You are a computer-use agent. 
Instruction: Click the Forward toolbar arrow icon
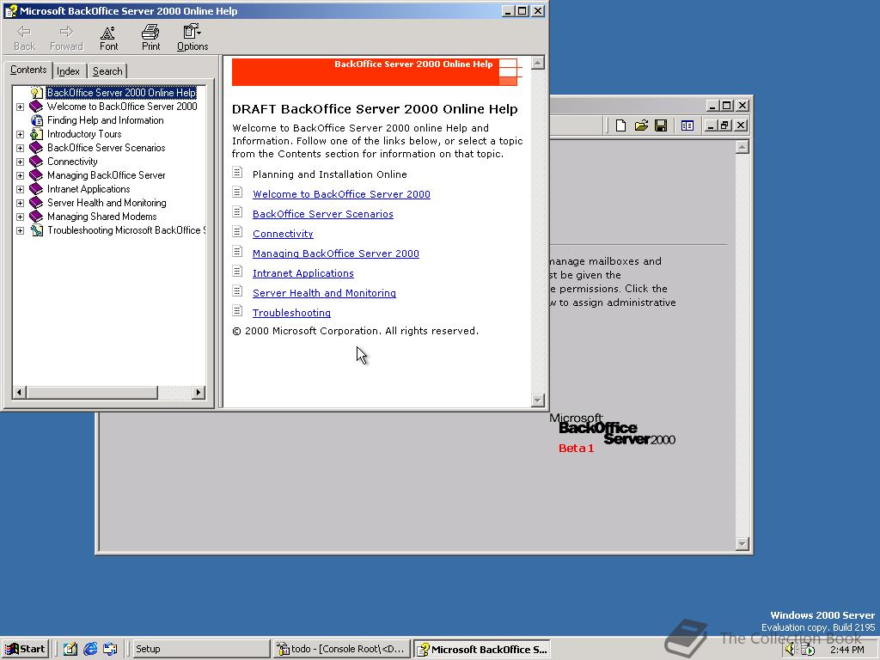pyautogui.click(x=66, y=32)
